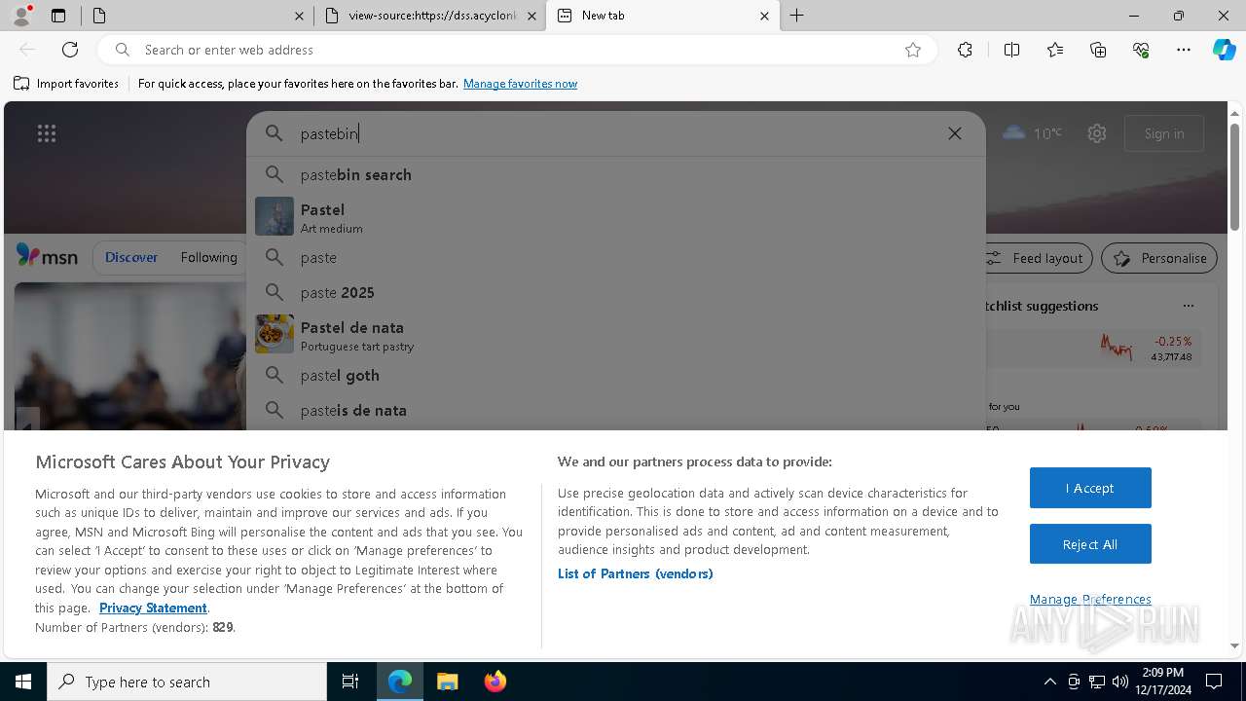Choose 'pastebin search' suggestion
The height and width of the screenshot is (701, 1246).
point(616,174)
